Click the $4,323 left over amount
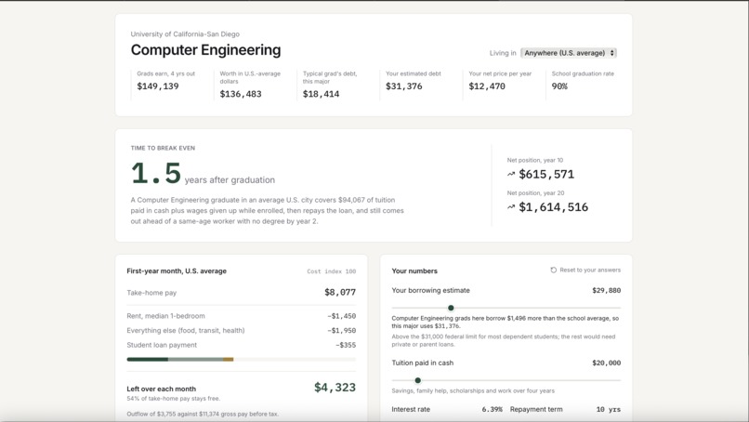The image size is (749, 422). tap(335, 387)
